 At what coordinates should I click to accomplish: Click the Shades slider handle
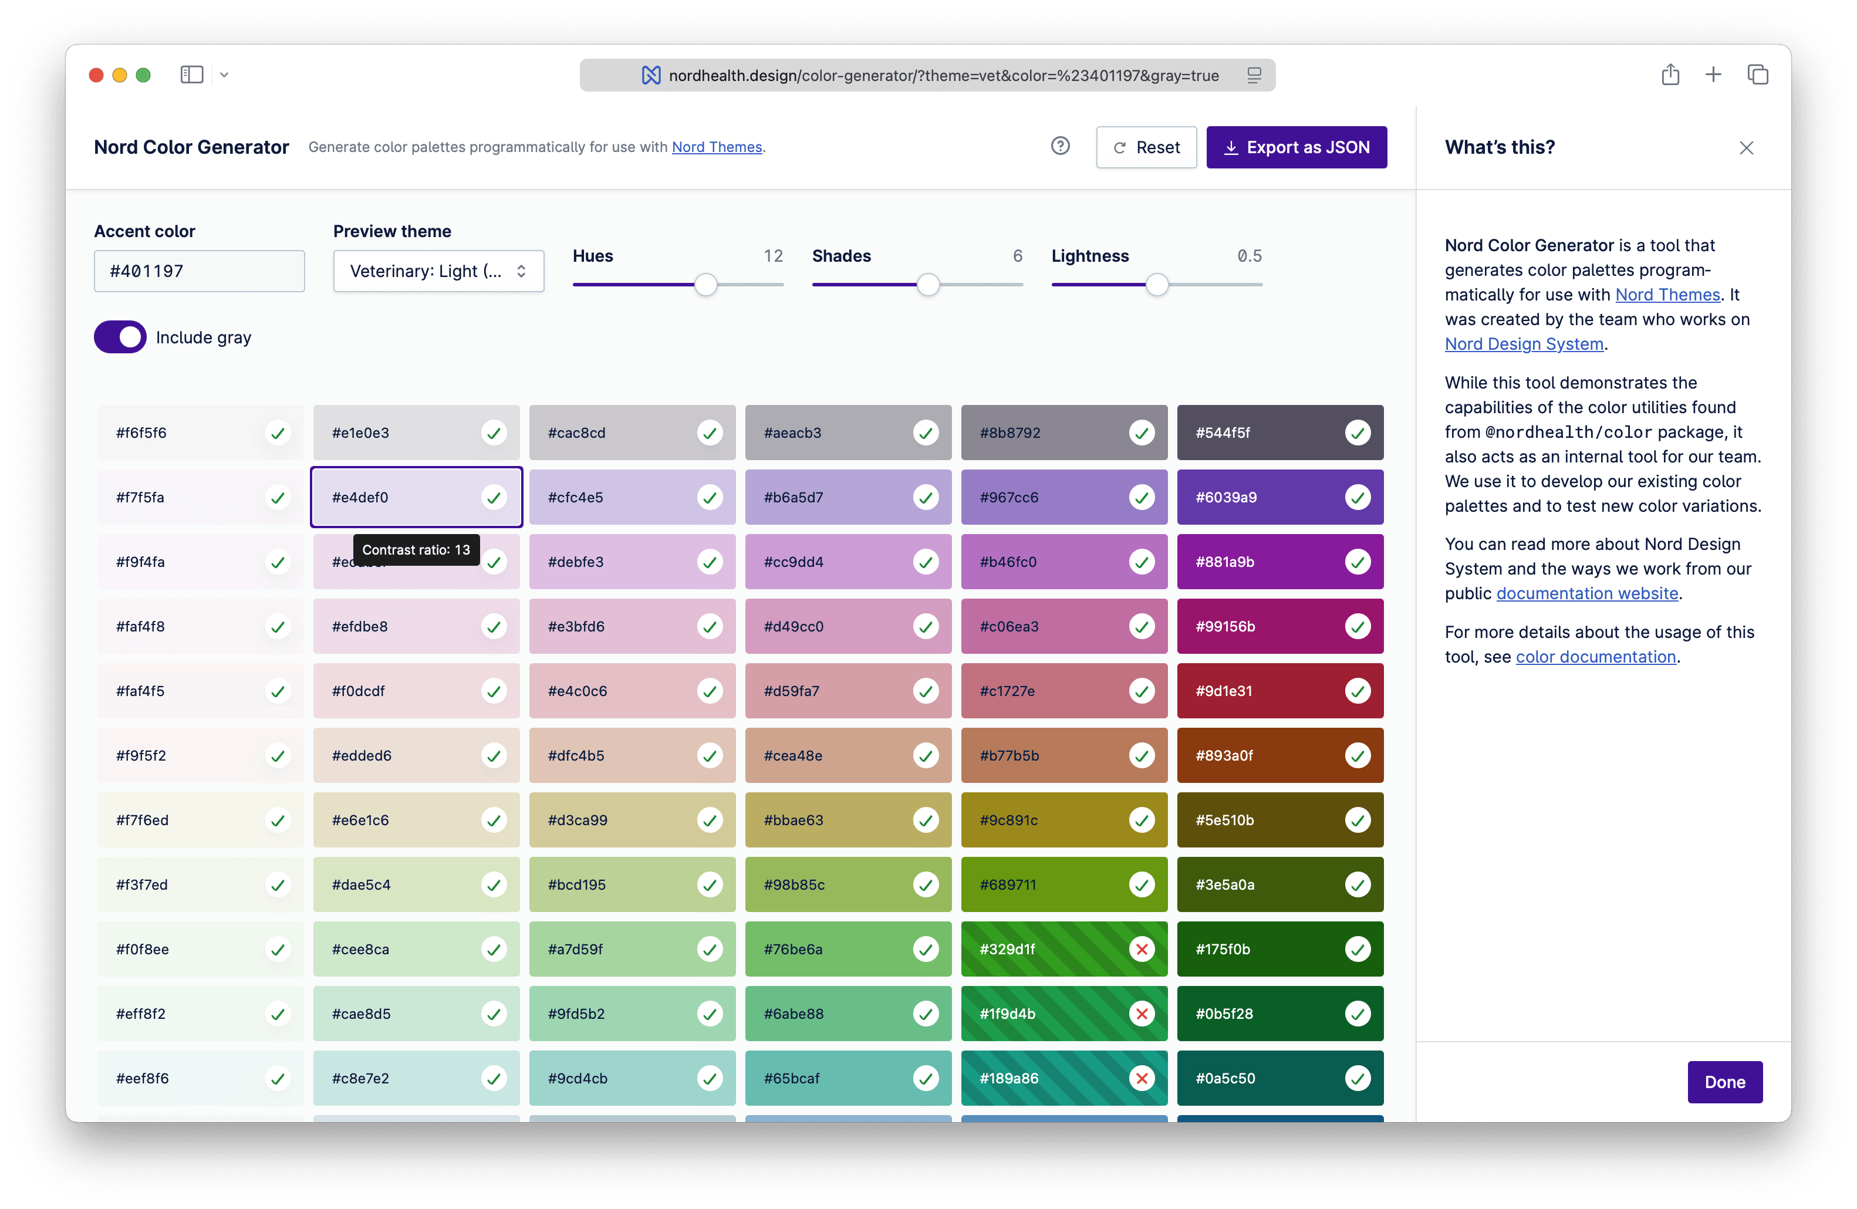(928, 285)
